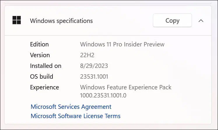
Task: Click the Windows specifications heading text
Action: coord(61,21)
